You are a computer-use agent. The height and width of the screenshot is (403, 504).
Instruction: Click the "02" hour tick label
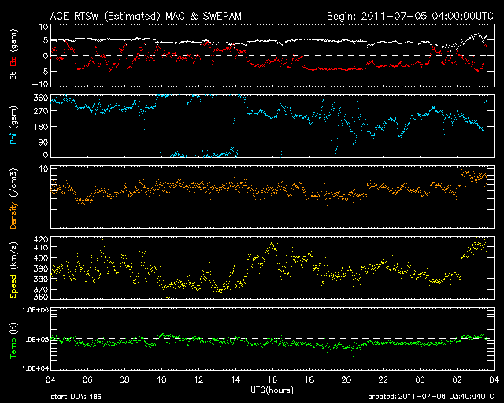tap(457, 380)
